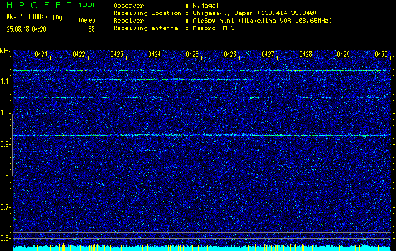396x251 pixels.
Task: Click the kHz axis unit label
Action: tap(6, 51)
